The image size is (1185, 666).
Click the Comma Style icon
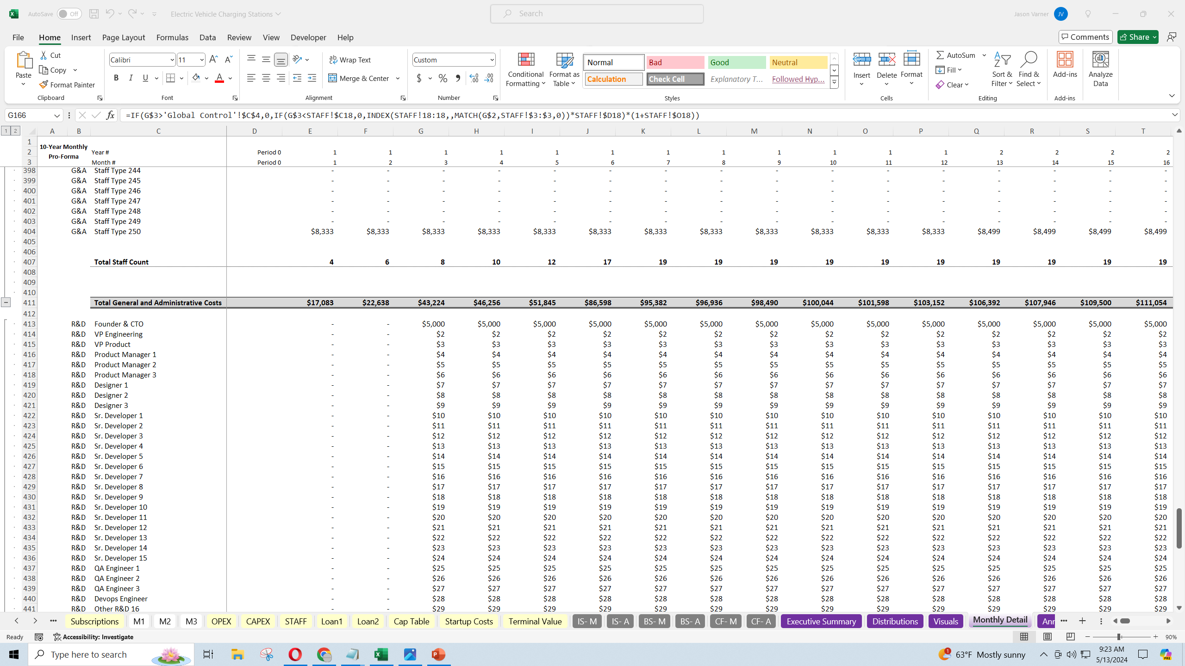coord(458,78)
